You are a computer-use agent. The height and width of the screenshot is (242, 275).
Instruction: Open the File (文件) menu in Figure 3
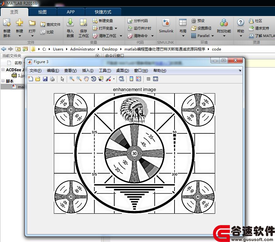pyautogui.click(x=35, y=71)
